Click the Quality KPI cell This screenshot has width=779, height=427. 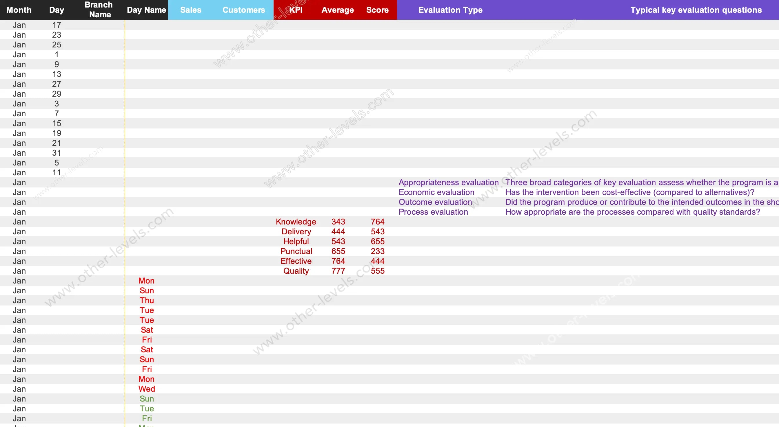296,271
